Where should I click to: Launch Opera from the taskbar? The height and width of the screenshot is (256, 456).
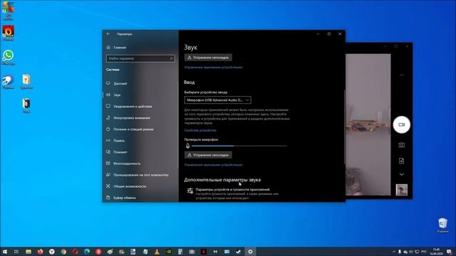(75, 252)
